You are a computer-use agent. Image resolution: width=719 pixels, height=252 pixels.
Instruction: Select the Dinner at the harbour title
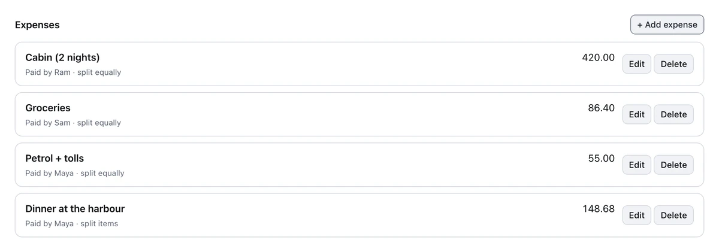75,209
